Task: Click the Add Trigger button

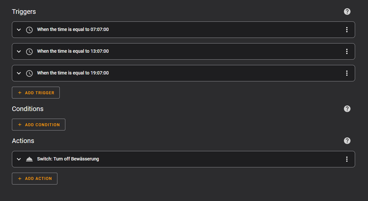Action: point(36,93)
